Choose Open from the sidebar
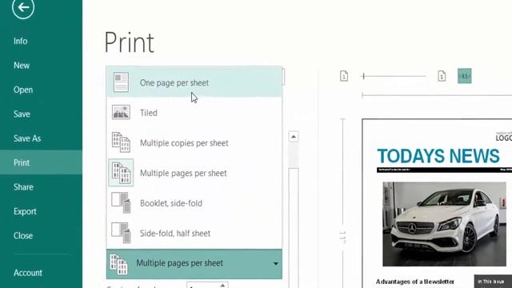512x288 pixels. pos(23,90)
